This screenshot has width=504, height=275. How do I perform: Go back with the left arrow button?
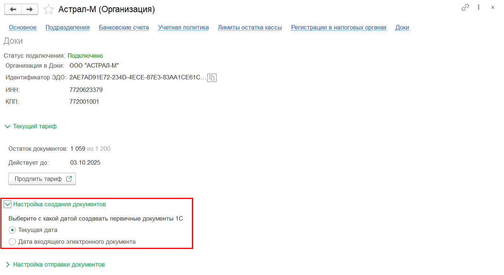click(x=13, y=9)
